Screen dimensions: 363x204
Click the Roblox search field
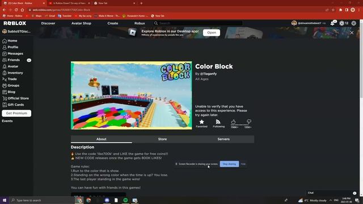(198, 23)
